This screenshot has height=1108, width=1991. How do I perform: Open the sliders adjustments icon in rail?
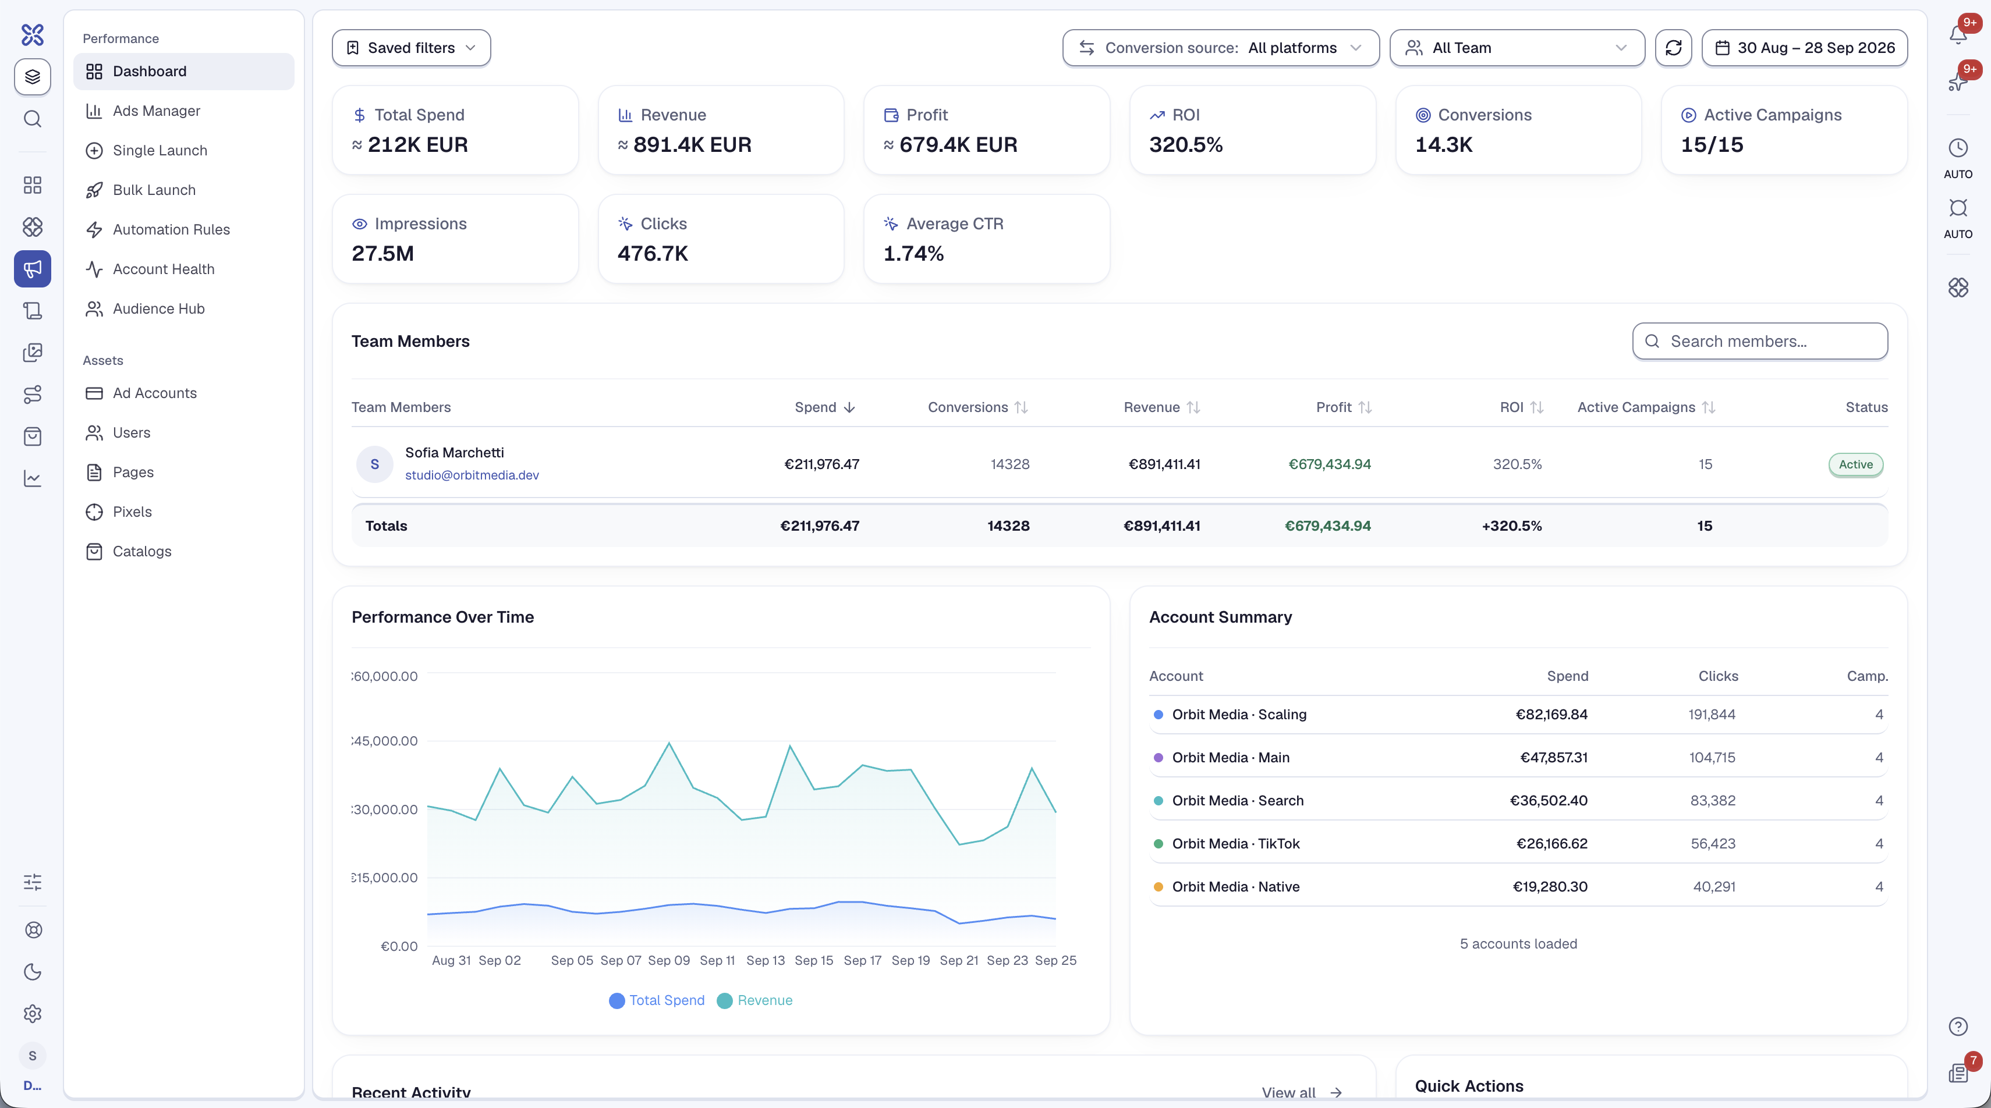(x=33, y=882)
